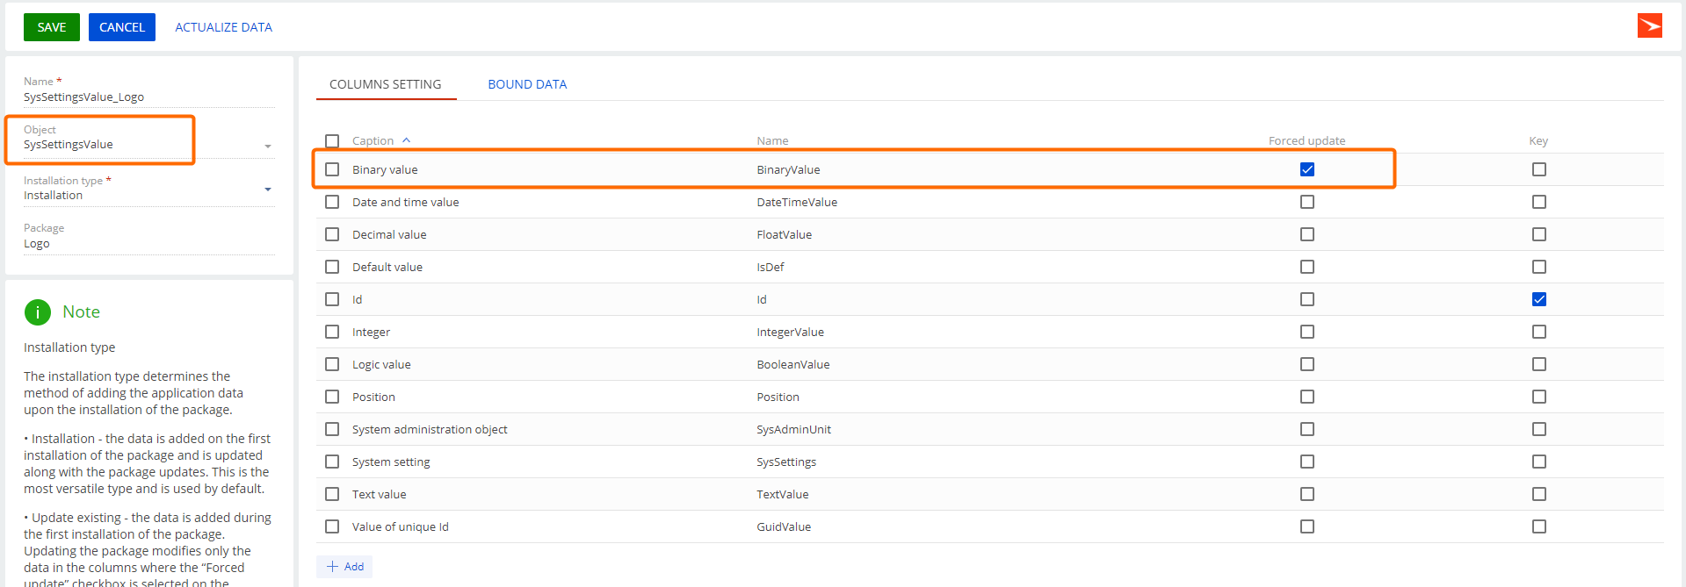
Task: Check Key for System setting column
Action: (1538, 462)
